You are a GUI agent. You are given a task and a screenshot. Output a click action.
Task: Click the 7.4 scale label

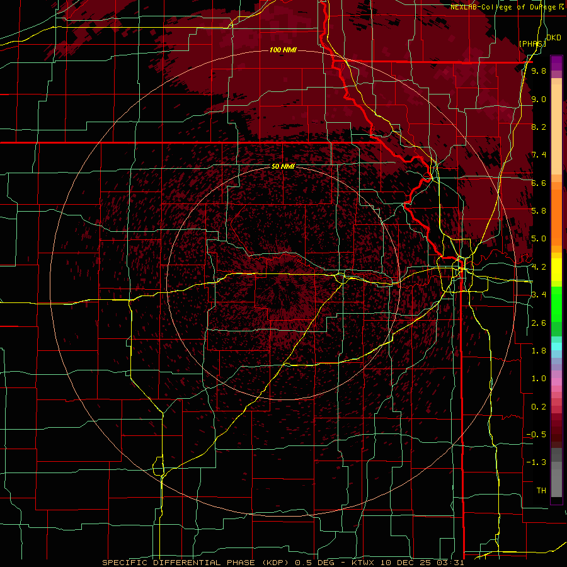(x=539, y=155)
